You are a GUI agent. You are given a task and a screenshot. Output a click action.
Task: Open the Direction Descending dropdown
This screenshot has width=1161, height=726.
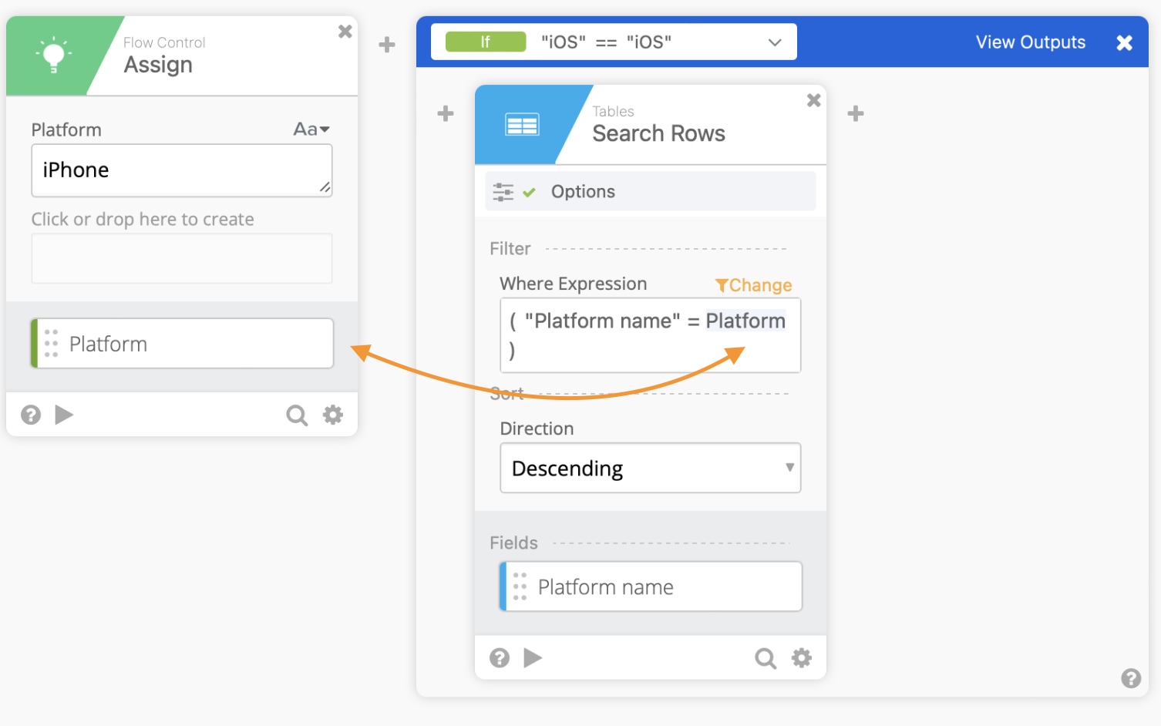(x=650, y=468)
